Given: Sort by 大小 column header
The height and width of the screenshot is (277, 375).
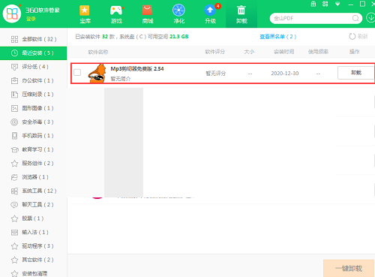Looking at the screenshot, I should click(249, 52).
